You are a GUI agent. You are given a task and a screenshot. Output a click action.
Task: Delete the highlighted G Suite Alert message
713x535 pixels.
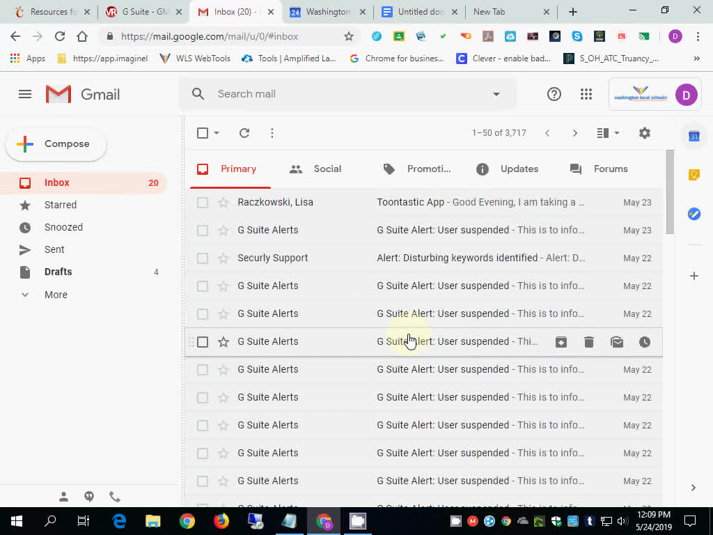(589, 341)
